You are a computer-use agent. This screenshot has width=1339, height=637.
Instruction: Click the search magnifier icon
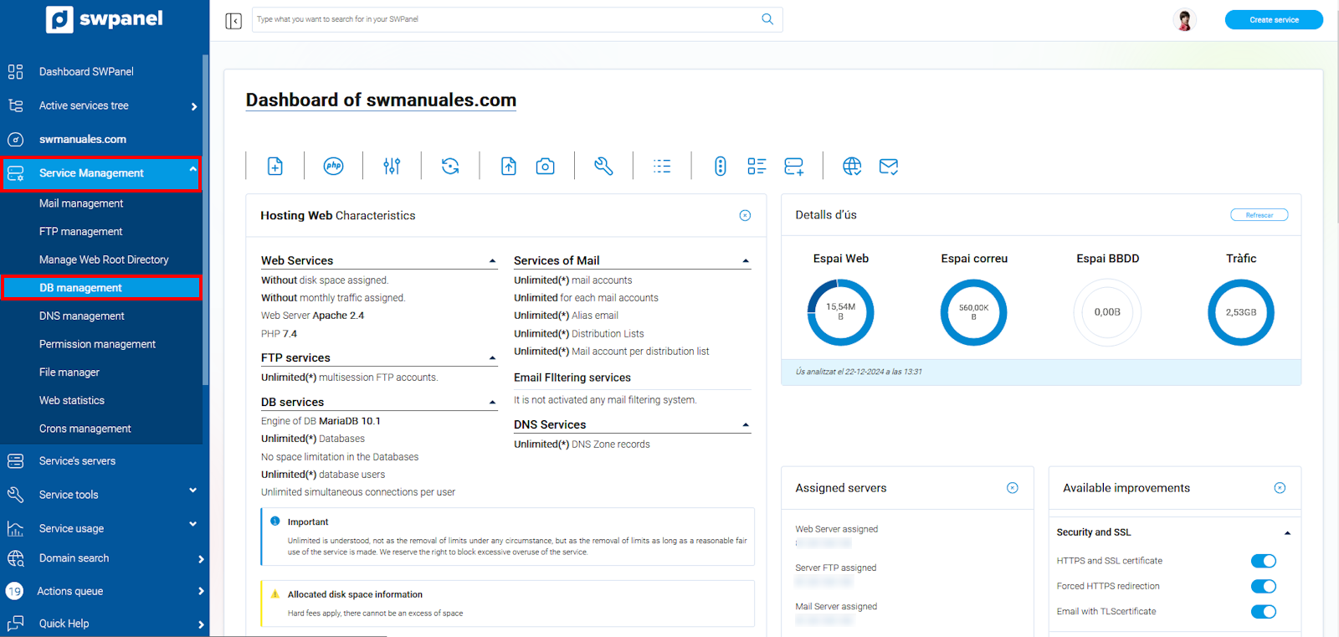point(767,19)
